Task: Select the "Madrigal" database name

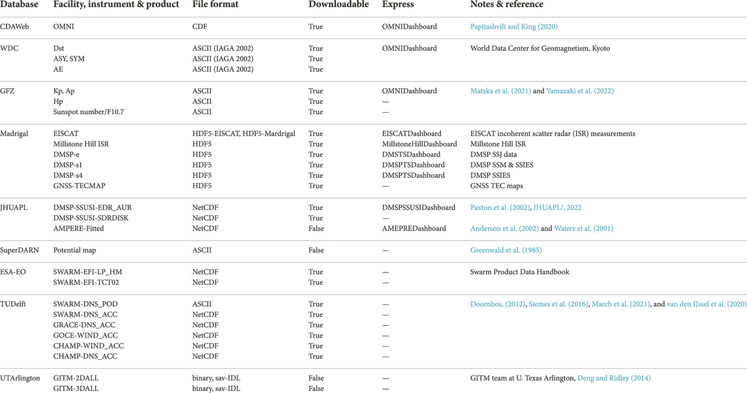Action: (x=14, y=134)
